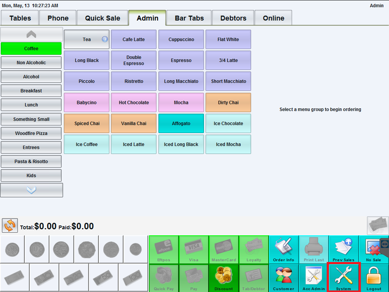Add the $100 note to payment
389x292 pixels.
pyautogui.click(x=133, y=278)
